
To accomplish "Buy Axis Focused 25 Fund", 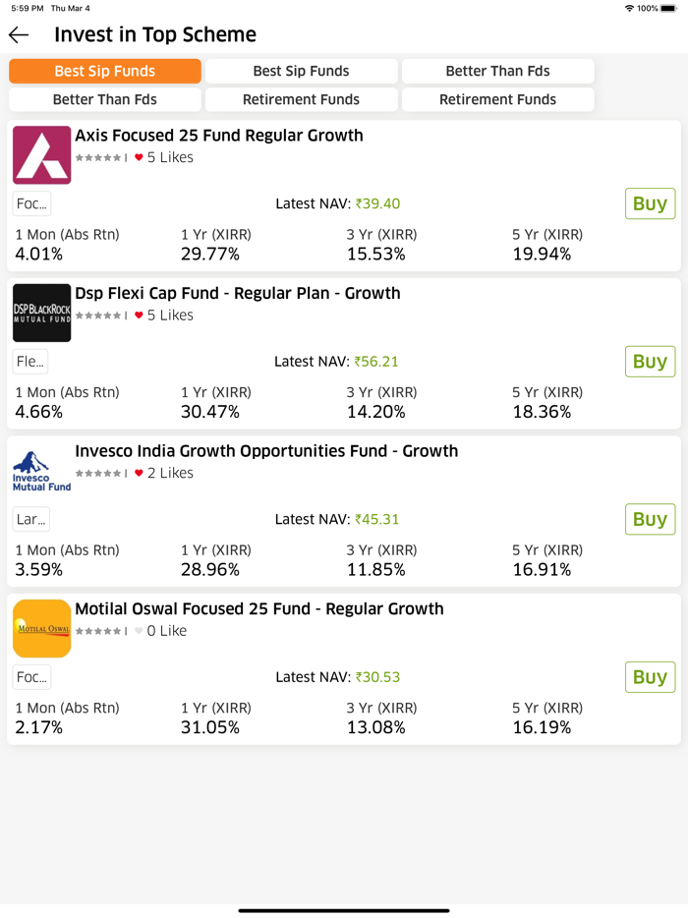I will 650,203.
